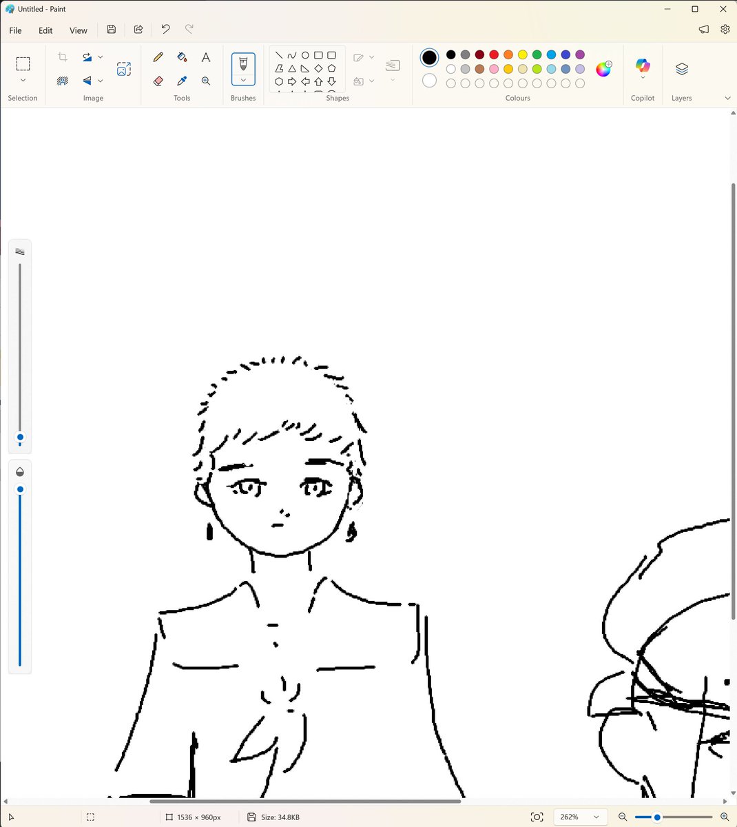Click the Remove background icon
This screenshot has width=737, height=827.
(x=63, y=81)
